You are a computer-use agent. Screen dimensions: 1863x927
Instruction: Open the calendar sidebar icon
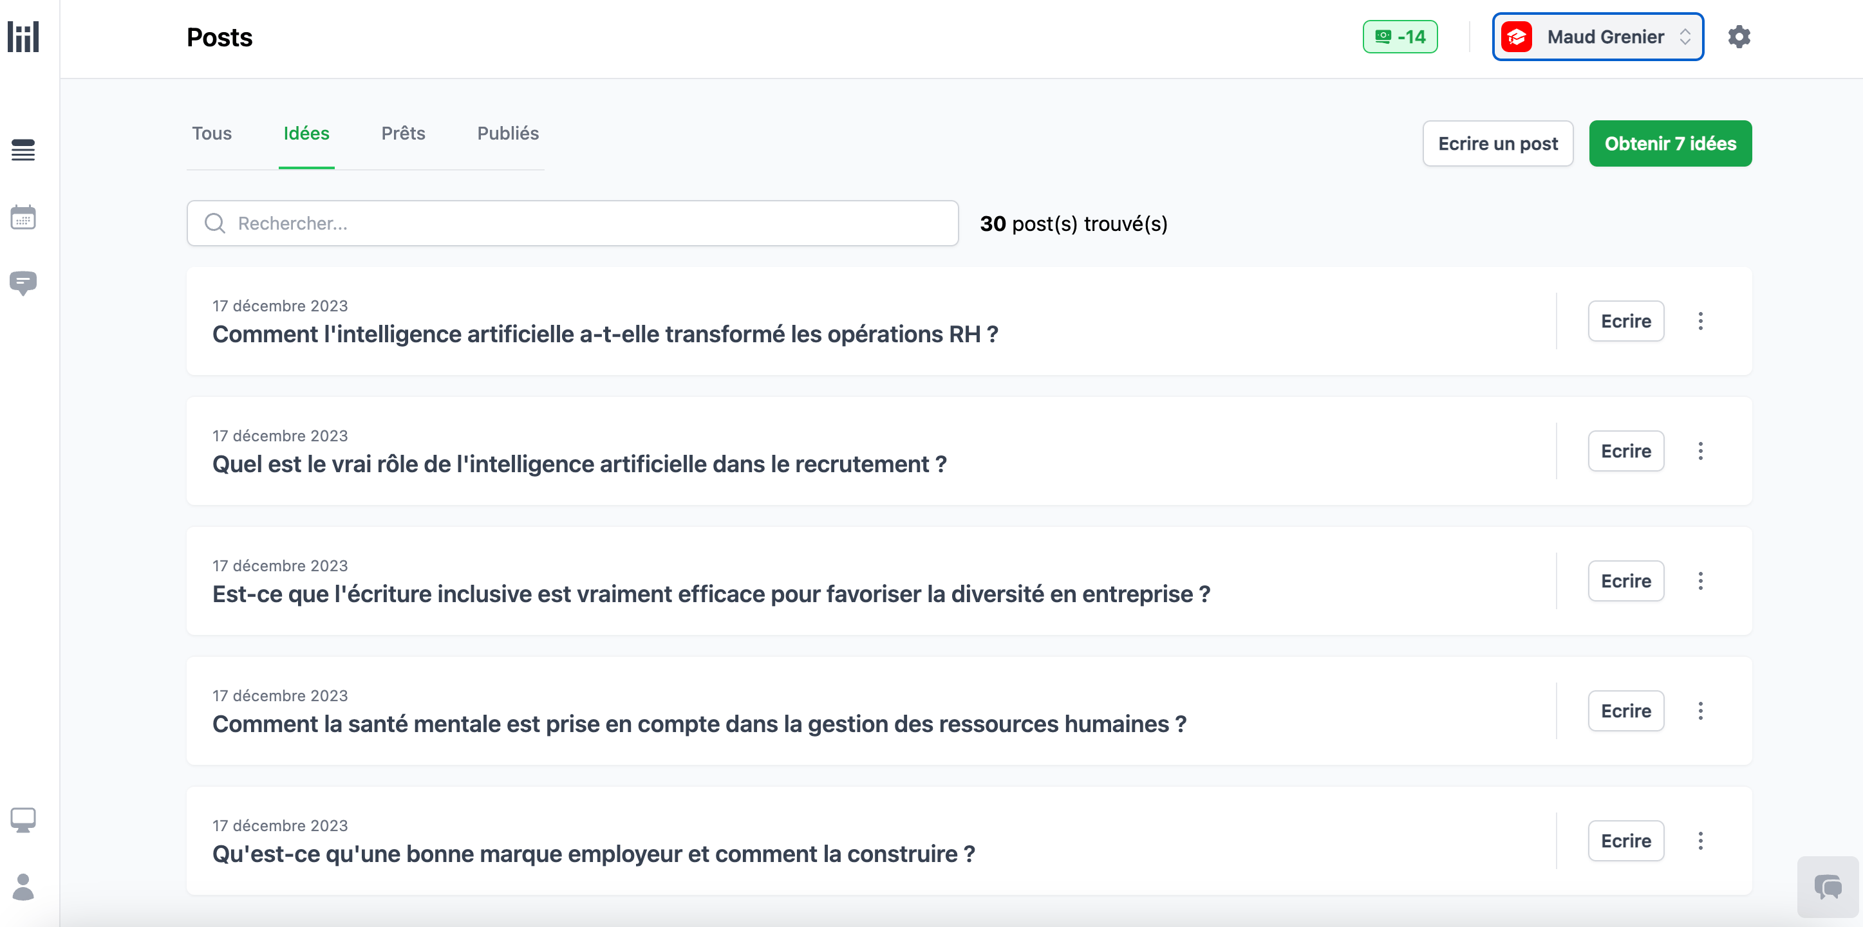(23, 217)
